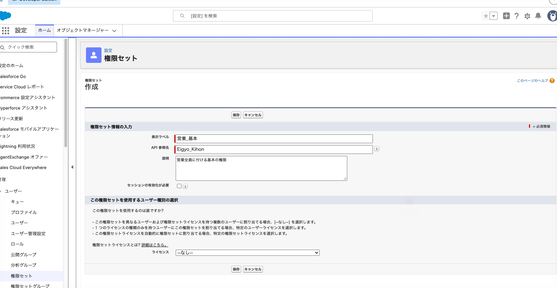Open the オブジェクトマネージャー tab
The width and height of the screenshot is (557, 288).
coord(83,30)
